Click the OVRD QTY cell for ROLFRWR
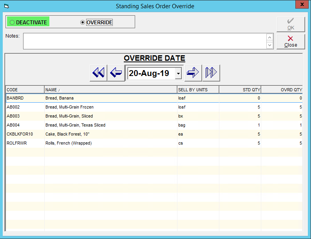Viewport: 311px width, 239px height. 282,143
